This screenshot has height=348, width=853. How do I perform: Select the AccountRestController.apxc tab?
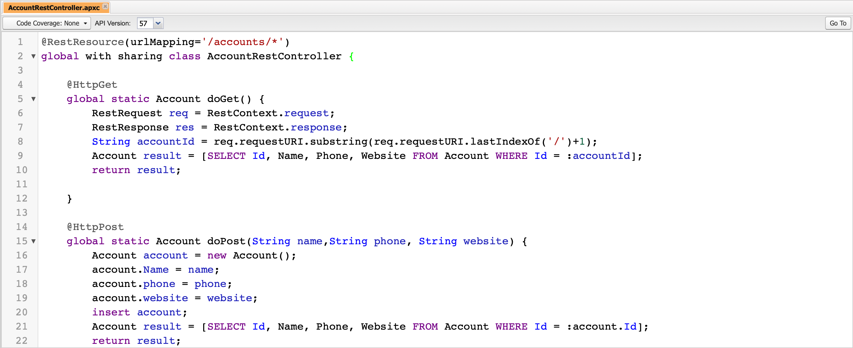tap(54, 8)
